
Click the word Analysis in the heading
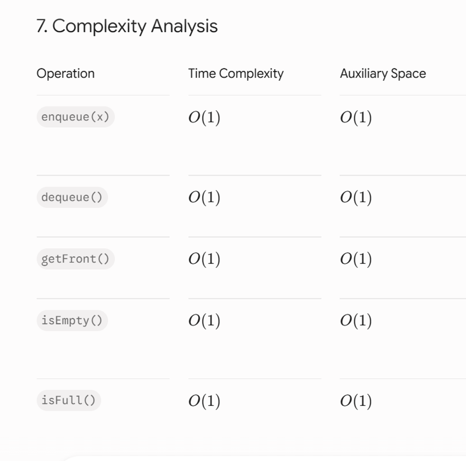point(184,26)
